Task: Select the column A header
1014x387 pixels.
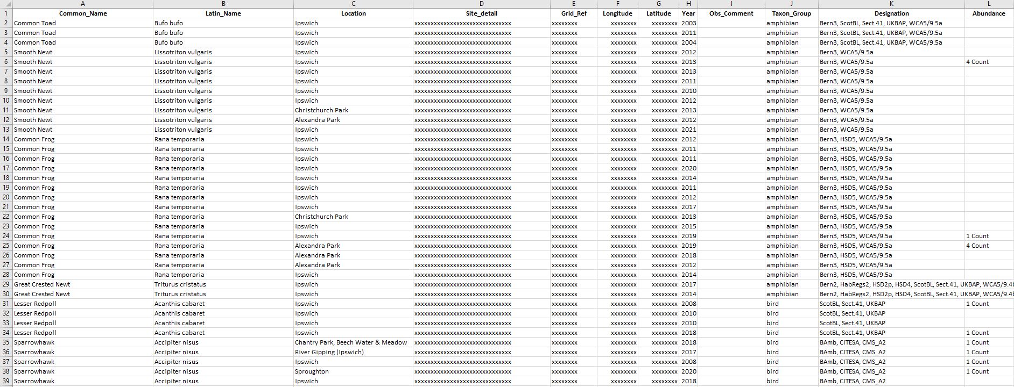Action: click(x=82, y=4)
